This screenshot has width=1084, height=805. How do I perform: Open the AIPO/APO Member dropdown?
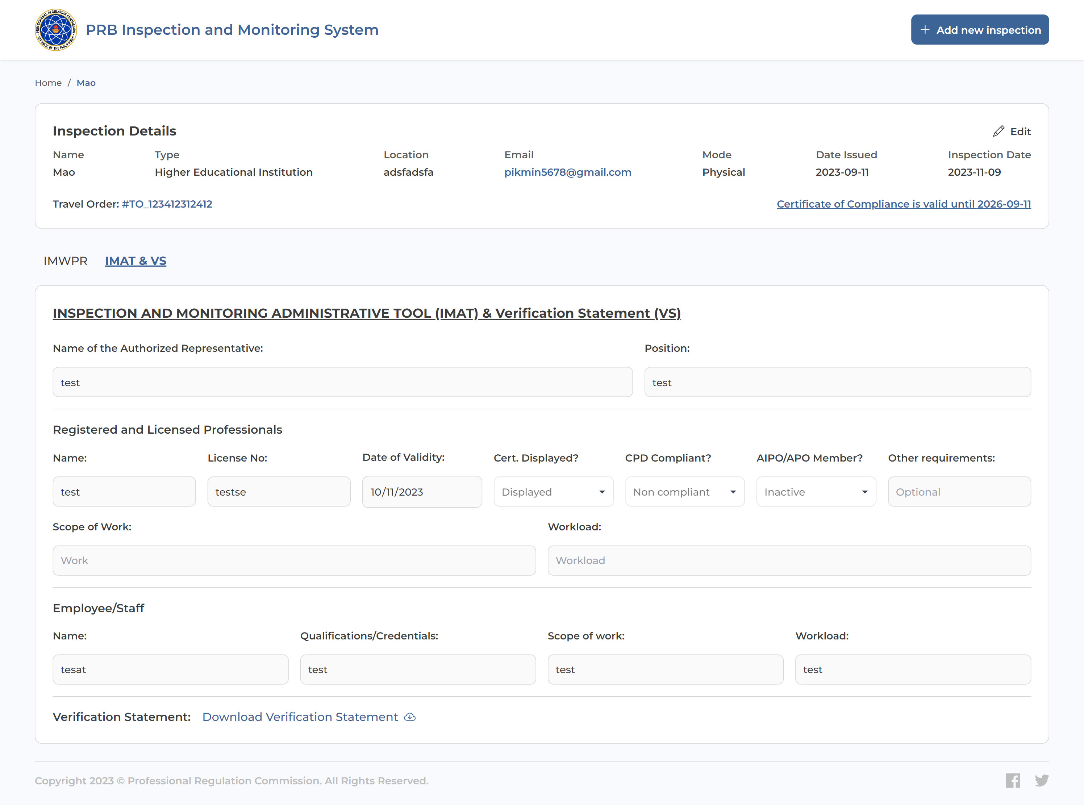tap(816, 492)
